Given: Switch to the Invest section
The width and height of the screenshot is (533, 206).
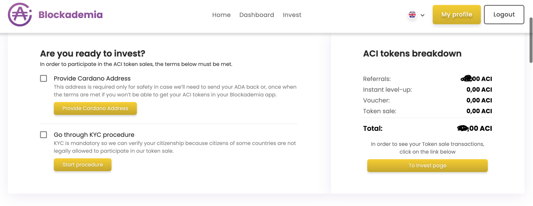Looking at the screenshot, I should [292, 15].
